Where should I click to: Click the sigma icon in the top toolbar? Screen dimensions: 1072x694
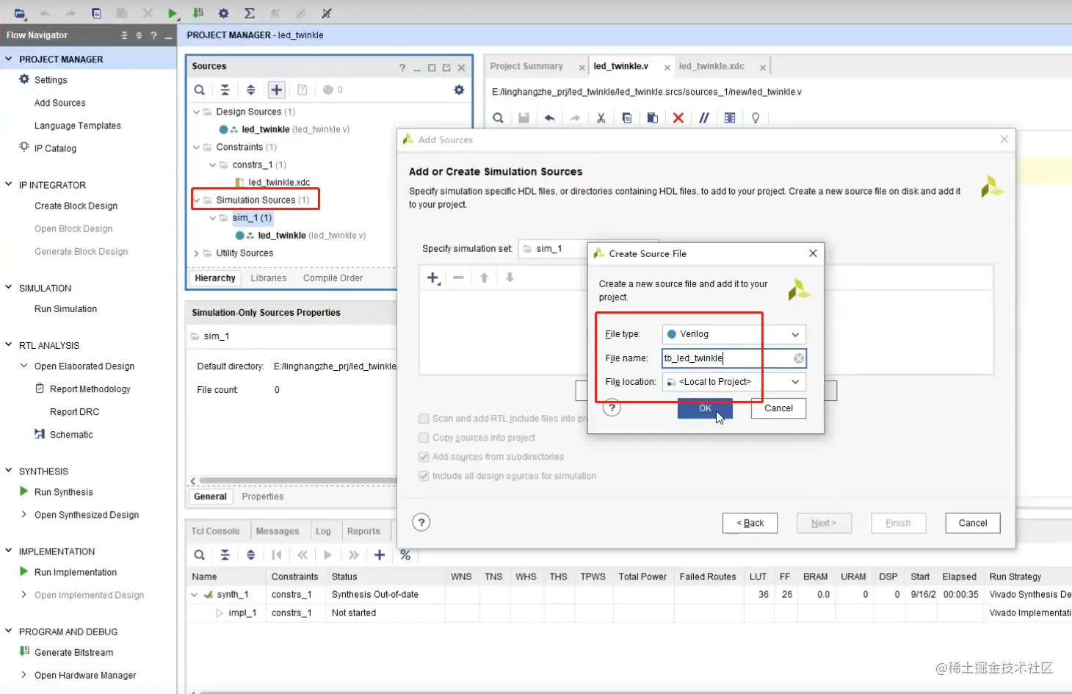coord(250,13)
